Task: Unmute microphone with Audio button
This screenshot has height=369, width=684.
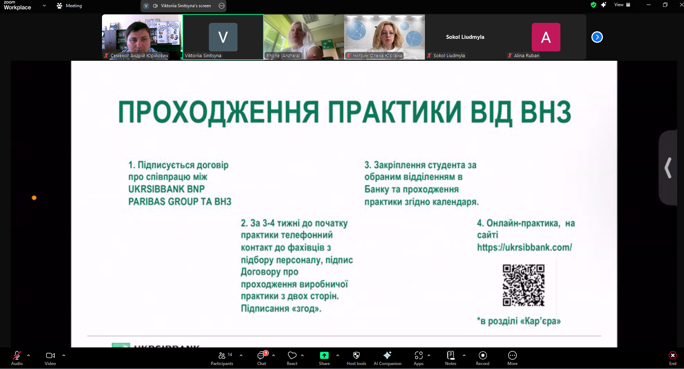Action: pos(17,358)
